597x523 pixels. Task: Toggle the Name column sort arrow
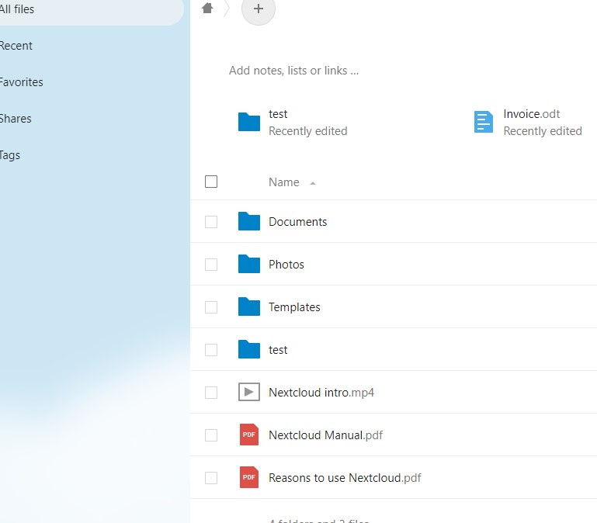(313, 183)
